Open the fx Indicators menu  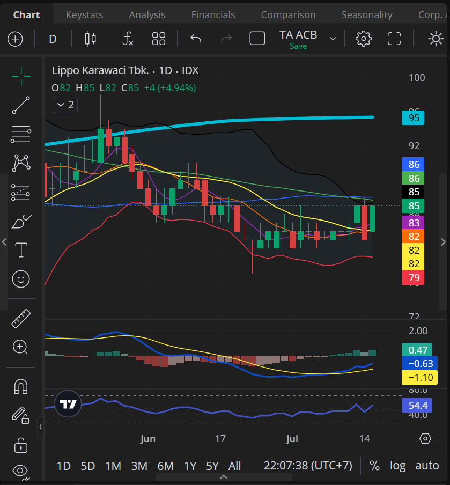coord(128,39)
